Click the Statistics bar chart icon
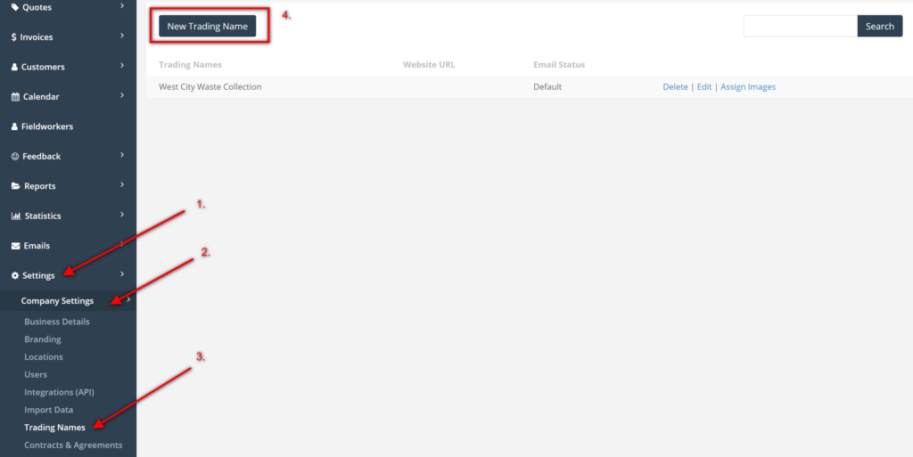This screenshot has height=457, width=913. pyautogui.click(x=16, y=216)
